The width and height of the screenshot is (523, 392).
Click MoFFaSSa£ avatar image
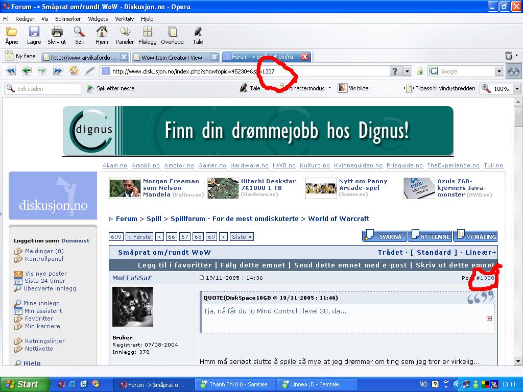133,307
